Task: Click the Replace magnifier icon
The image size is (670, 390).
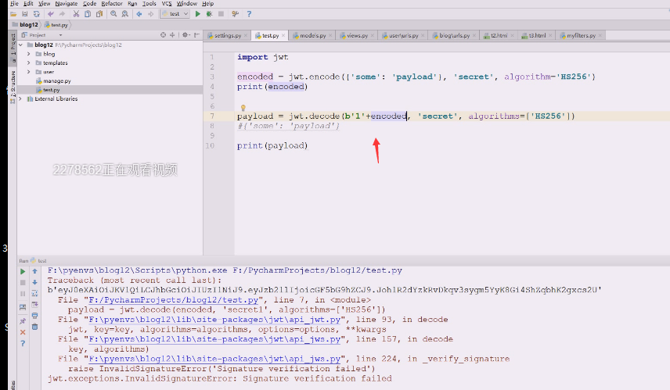Action: (x=124, y=14)
